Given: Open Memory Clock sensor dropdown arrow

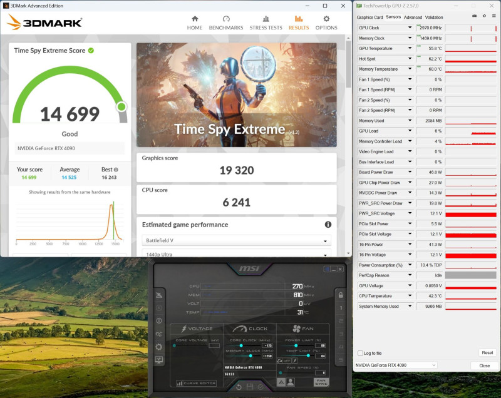Looking at the screenshot, I should pyautogui.click(x=410, y=38).
